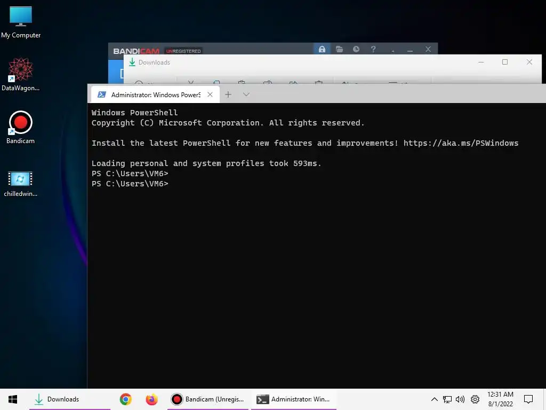The width and height of the screenshot is (546, 410).
Task: Close the PowerShell terminal tab
Action: 210,94
